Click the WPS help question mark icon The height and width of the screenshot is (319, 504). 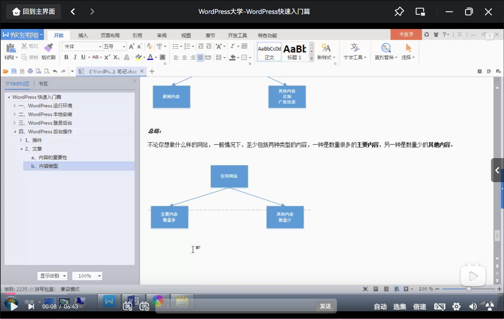[444, 35]
